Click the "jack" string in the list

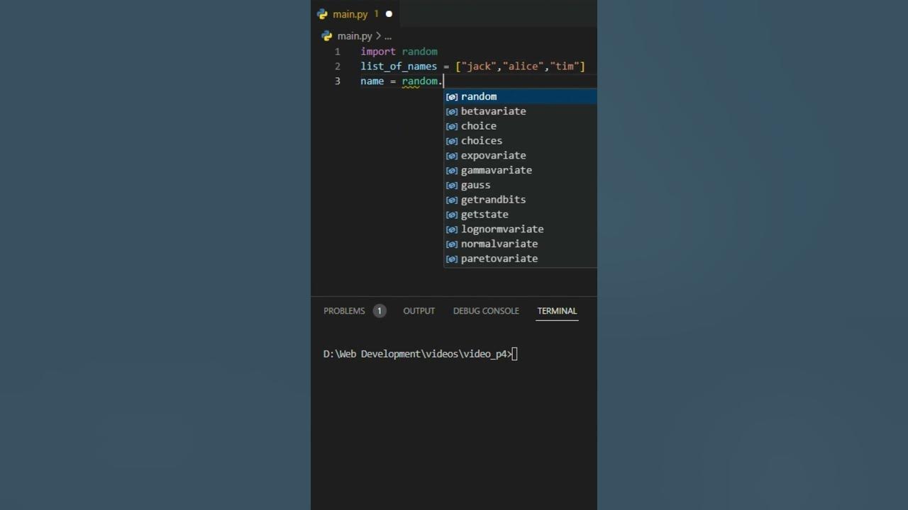click(x=479, y=67)
